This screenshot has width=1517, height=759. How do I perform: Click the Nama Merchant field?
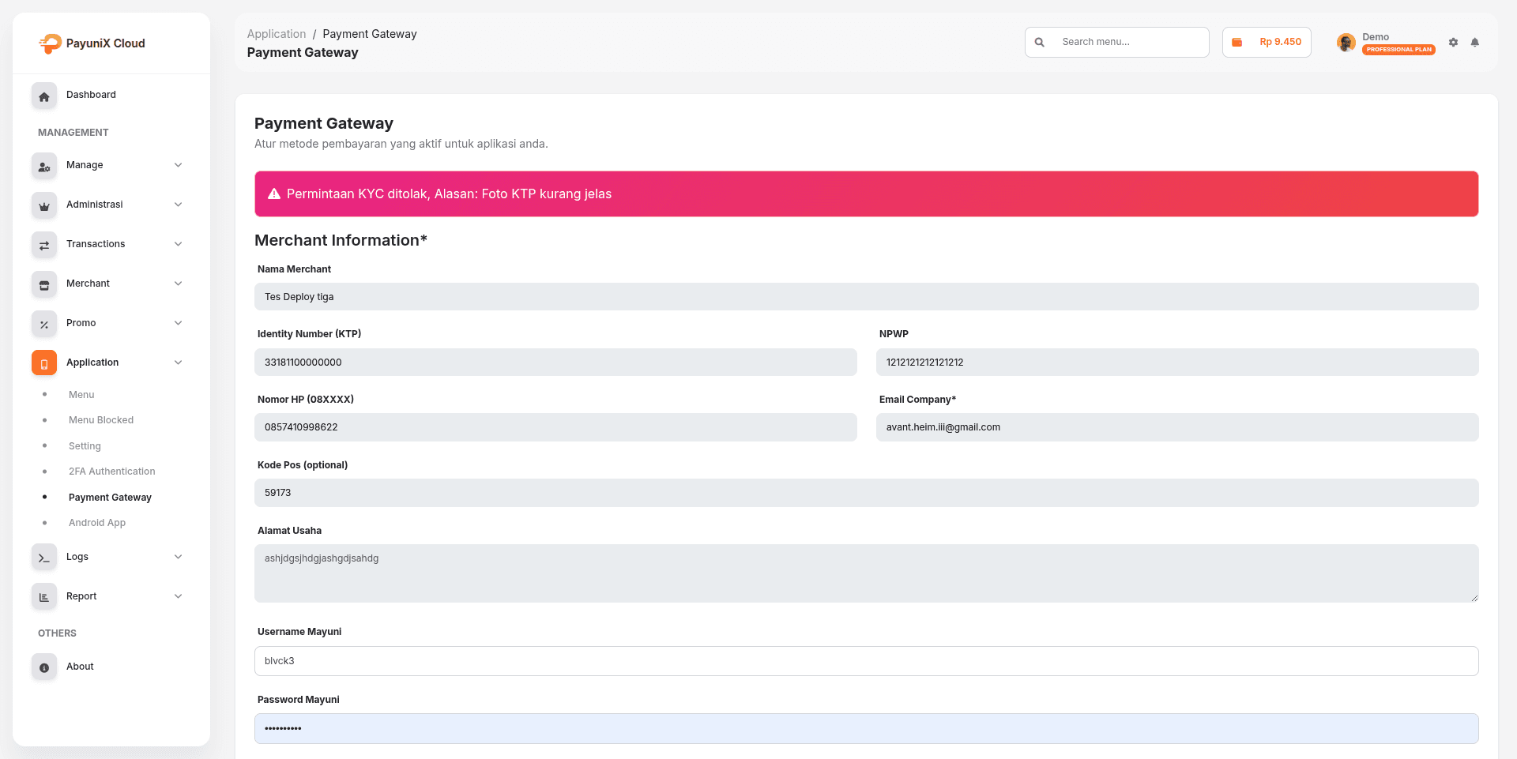867,297
